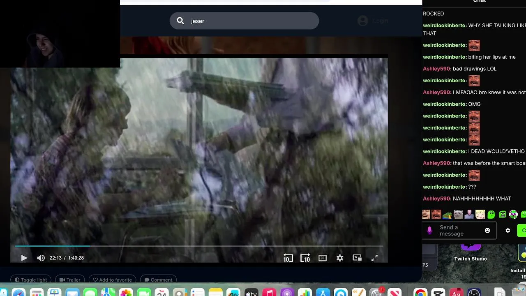Seek along the video progress bar
The height and width of the screenshot is (296, 526).
199,246
